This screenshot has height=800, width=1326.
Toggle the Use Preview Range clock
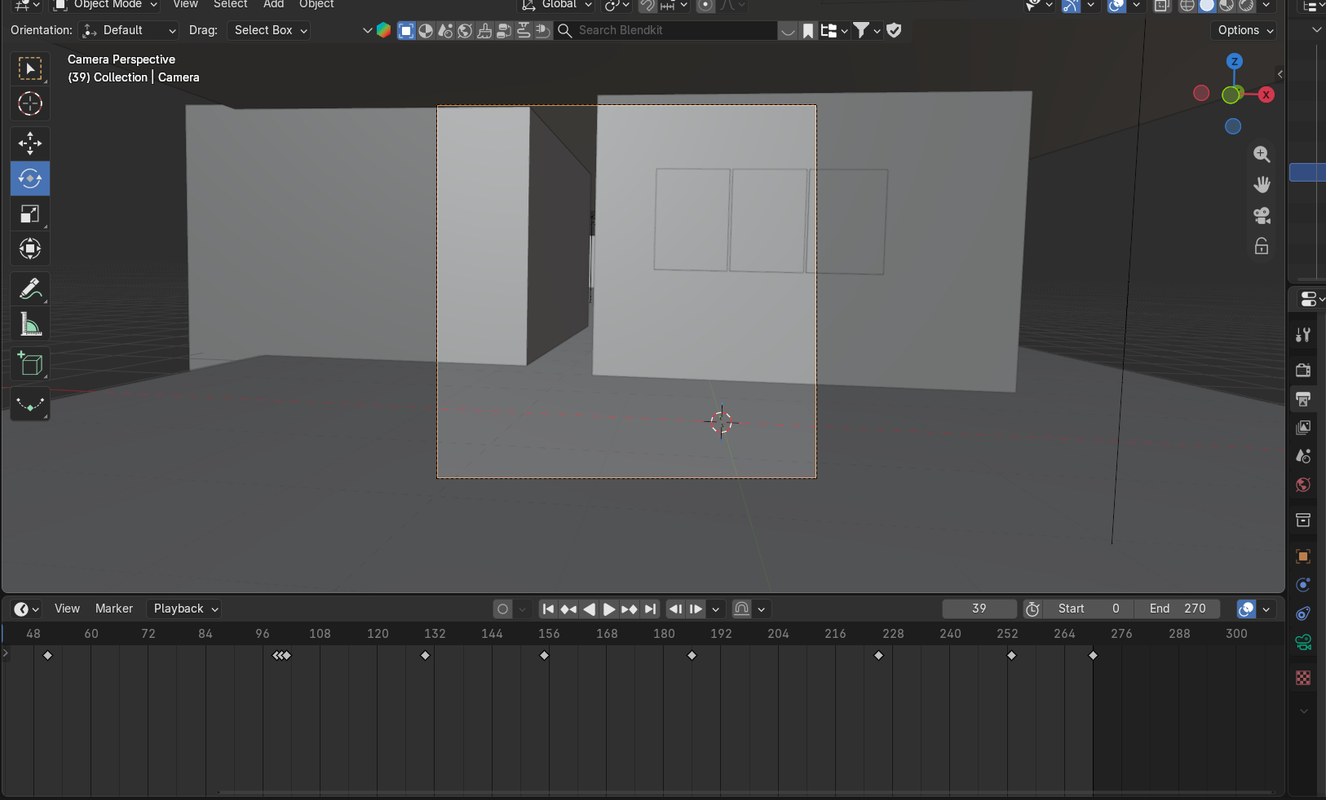coord(1032,609)
